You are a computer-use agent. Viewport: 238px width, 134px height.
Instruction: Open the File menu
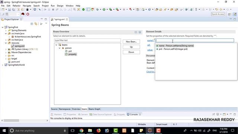click(3, 6)
